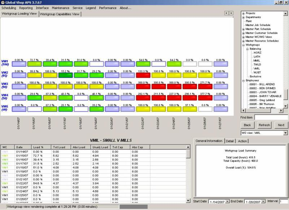
Task: Open the Service menu
Action: click(77, 8)
